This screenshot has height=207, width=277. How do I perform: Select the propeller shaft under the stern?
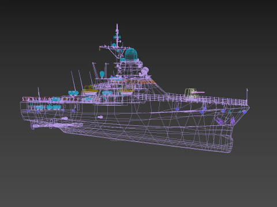pos(57,125)
